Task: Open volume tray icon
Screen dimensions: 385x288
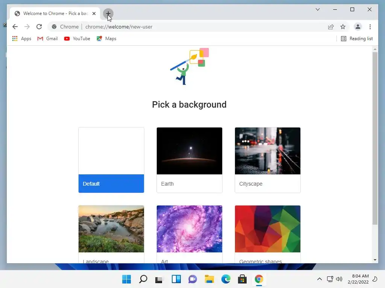Action: 339,279
